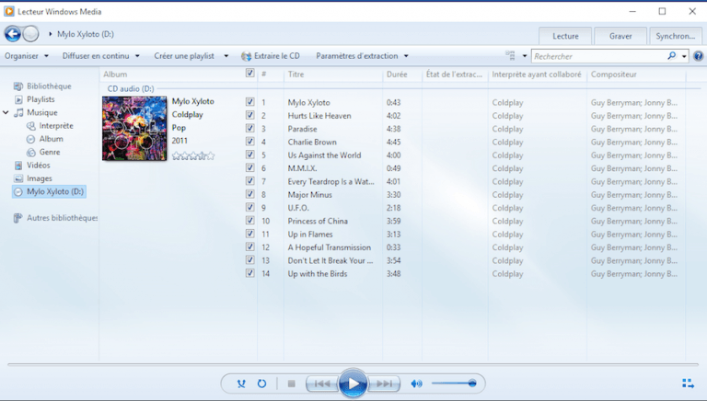Open the blue Help question-mark icon
This screenshot has height=401, width=707.
(x=698, y=56)
